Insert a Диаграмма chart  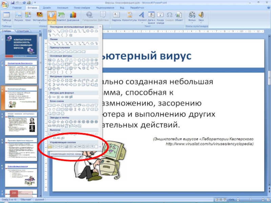pos(73,17)
